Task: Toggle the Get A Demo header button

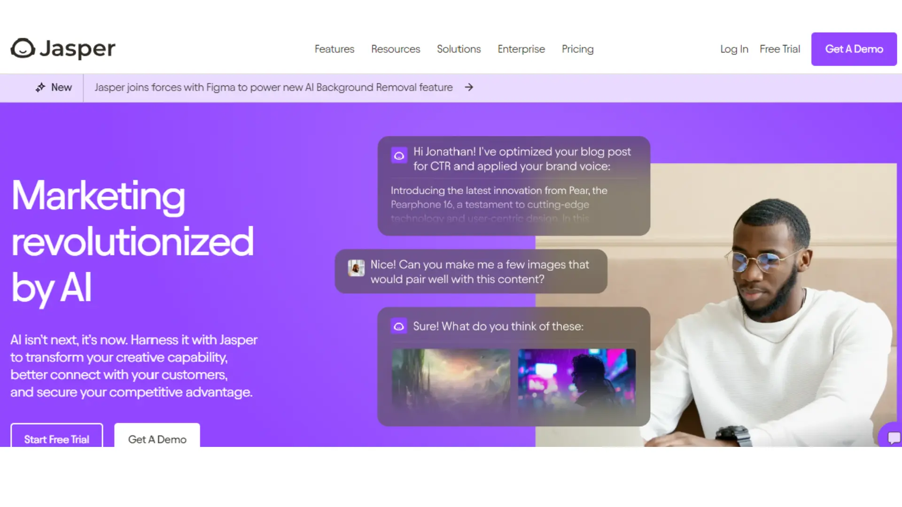Action: coord(854,49)
